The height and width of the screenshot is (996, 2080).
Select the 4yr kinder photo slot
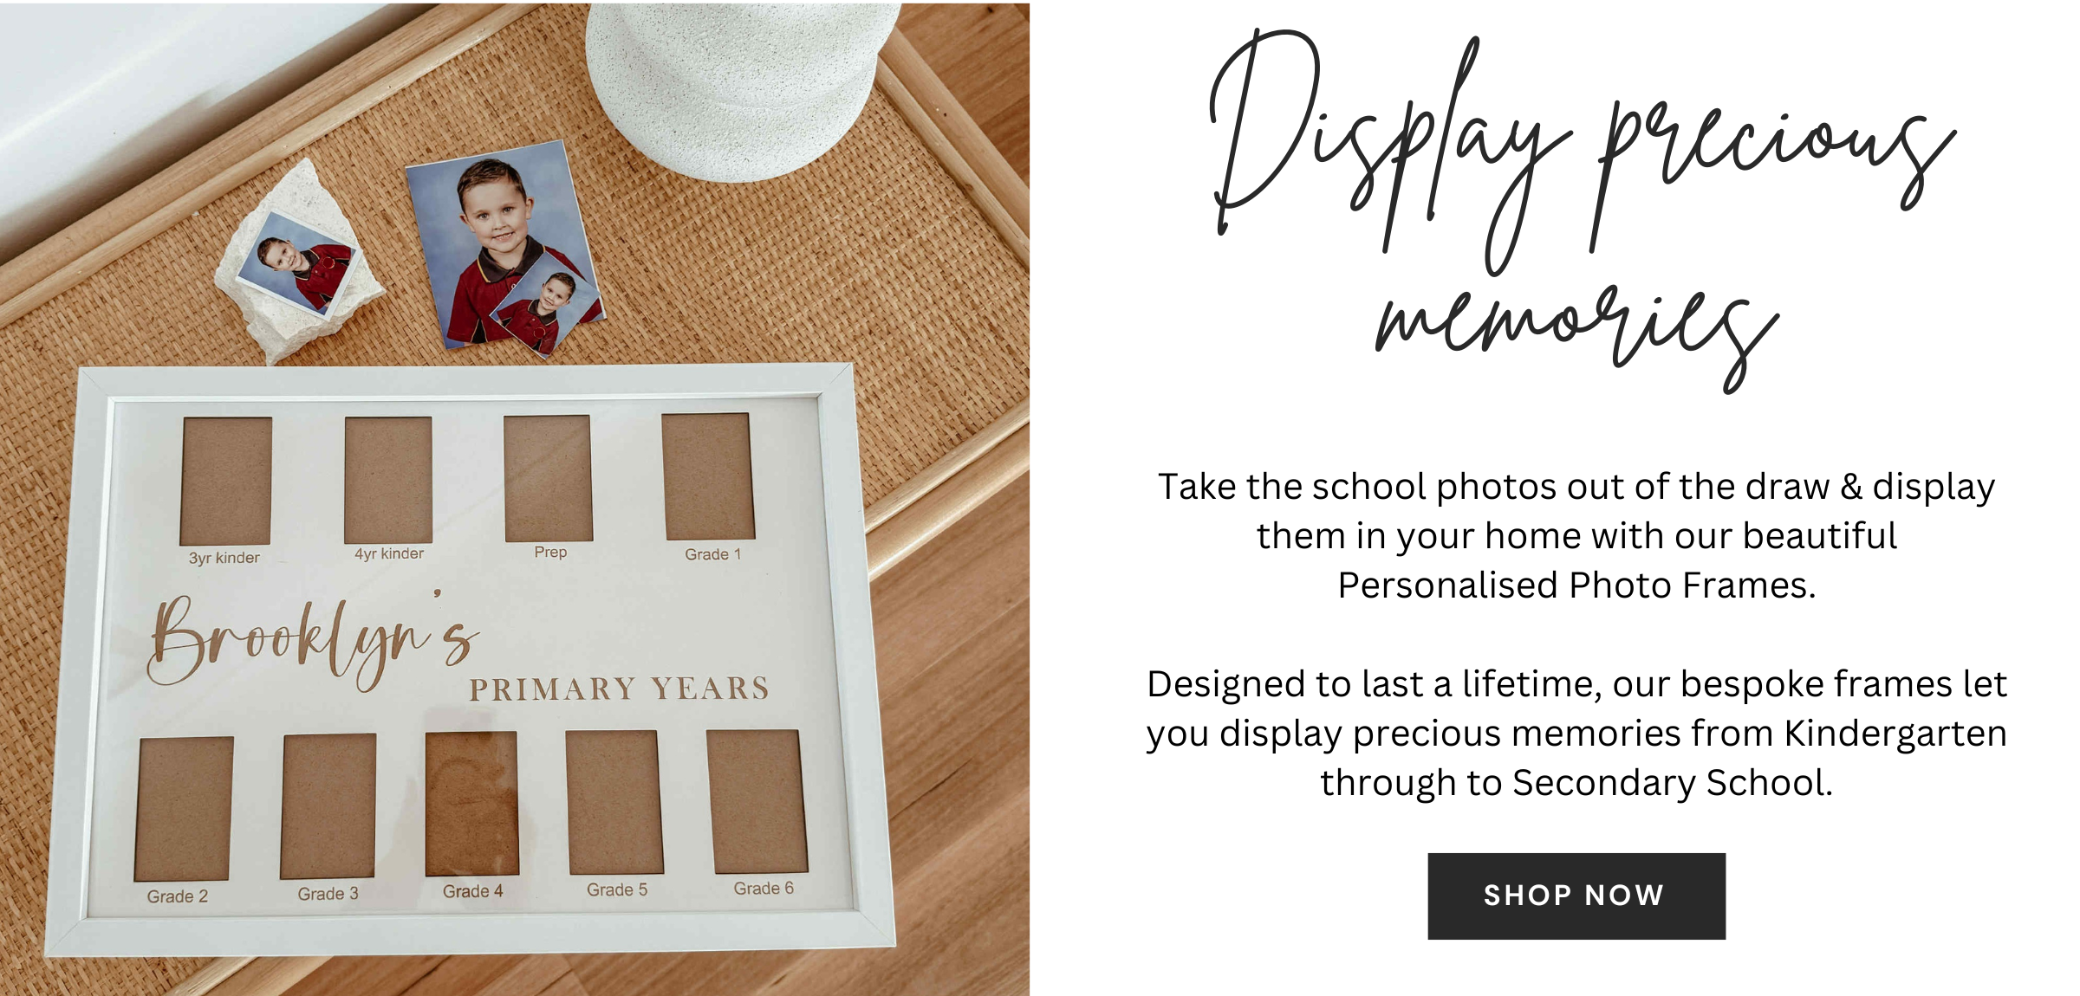click(388, 480)
